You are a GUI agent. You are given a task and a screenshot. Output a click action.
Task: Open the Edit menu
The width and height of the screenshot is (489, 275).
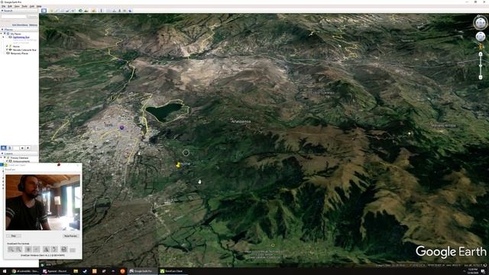10,6
